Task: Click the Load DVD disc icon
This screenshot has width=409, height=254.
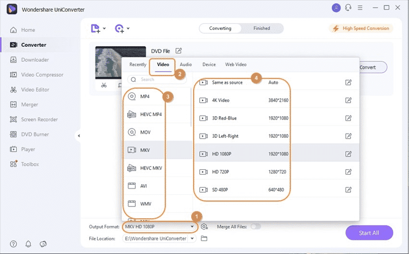Action: point(119,28)
